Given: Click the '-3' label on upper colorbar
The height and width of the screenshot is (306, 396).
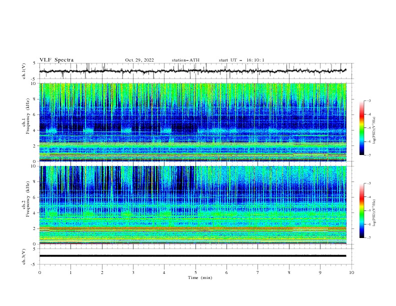Looking at the screenshot, I should (368, 100).
